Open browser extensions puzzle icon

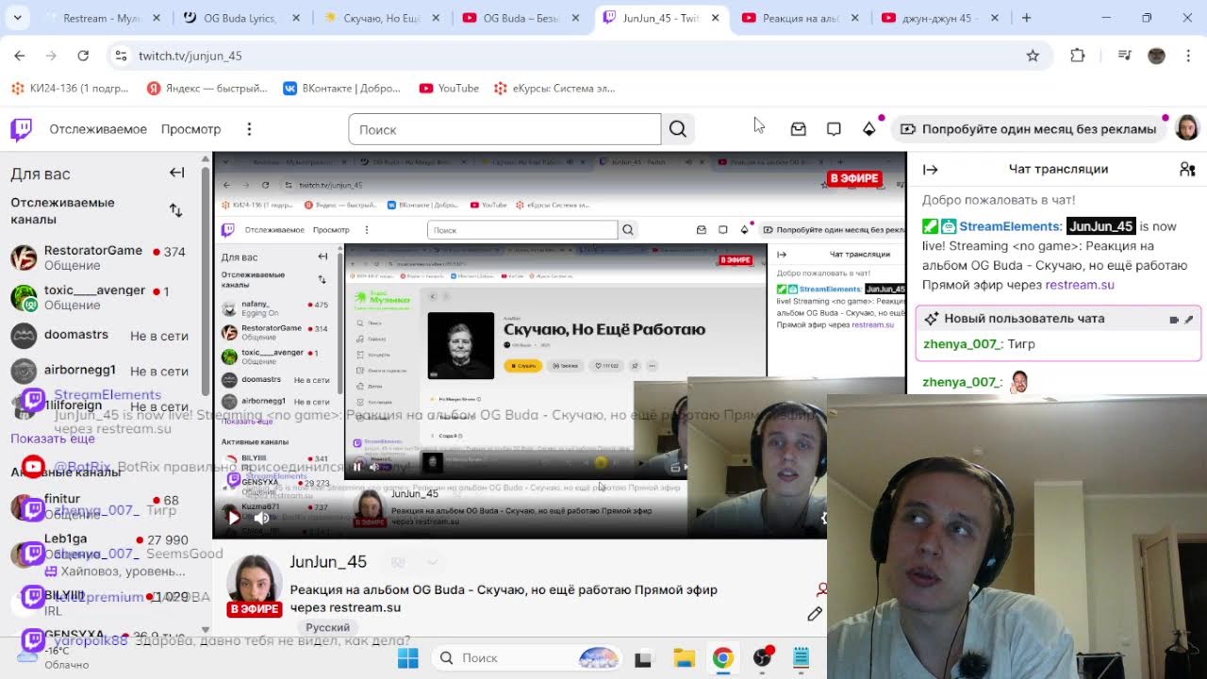click(1078, 56)
